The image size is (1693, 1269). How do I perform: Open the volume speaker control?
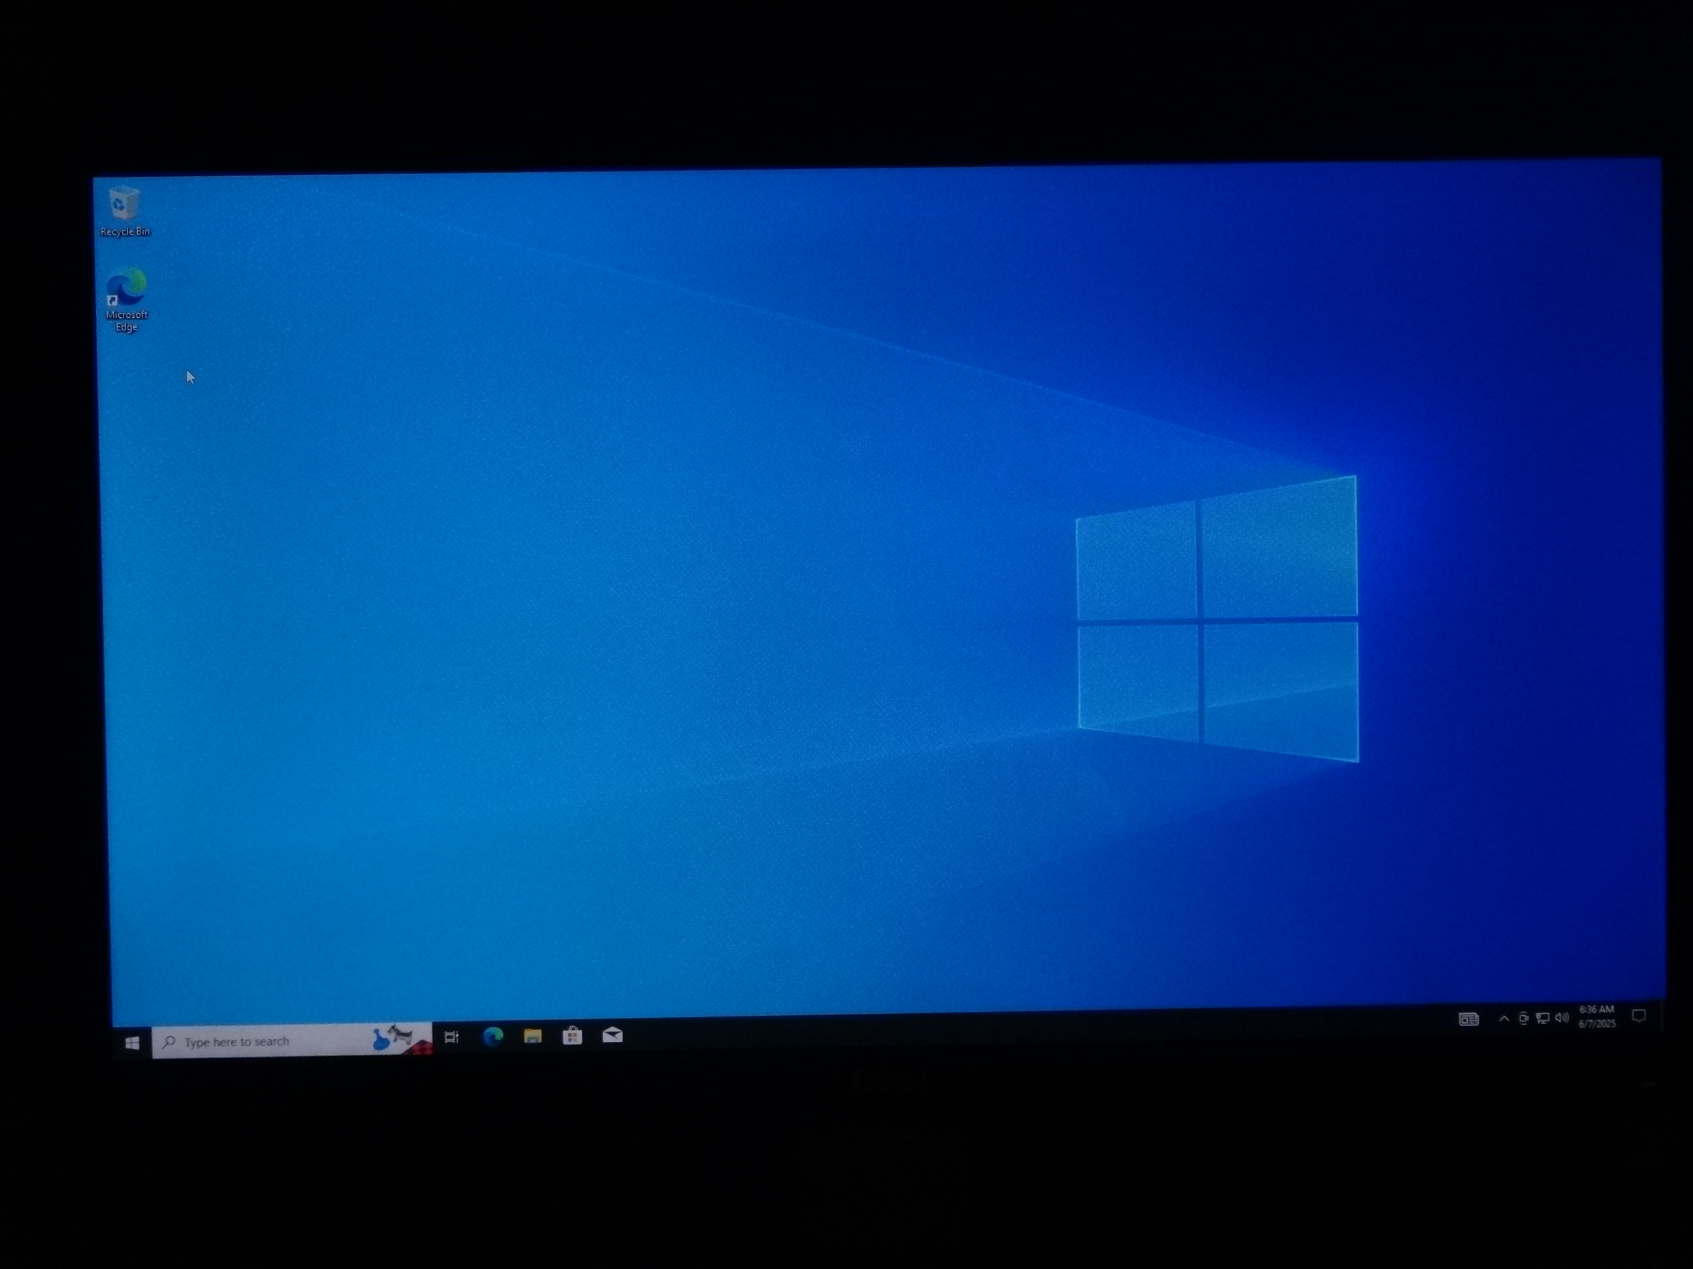click(1562, 1017)
